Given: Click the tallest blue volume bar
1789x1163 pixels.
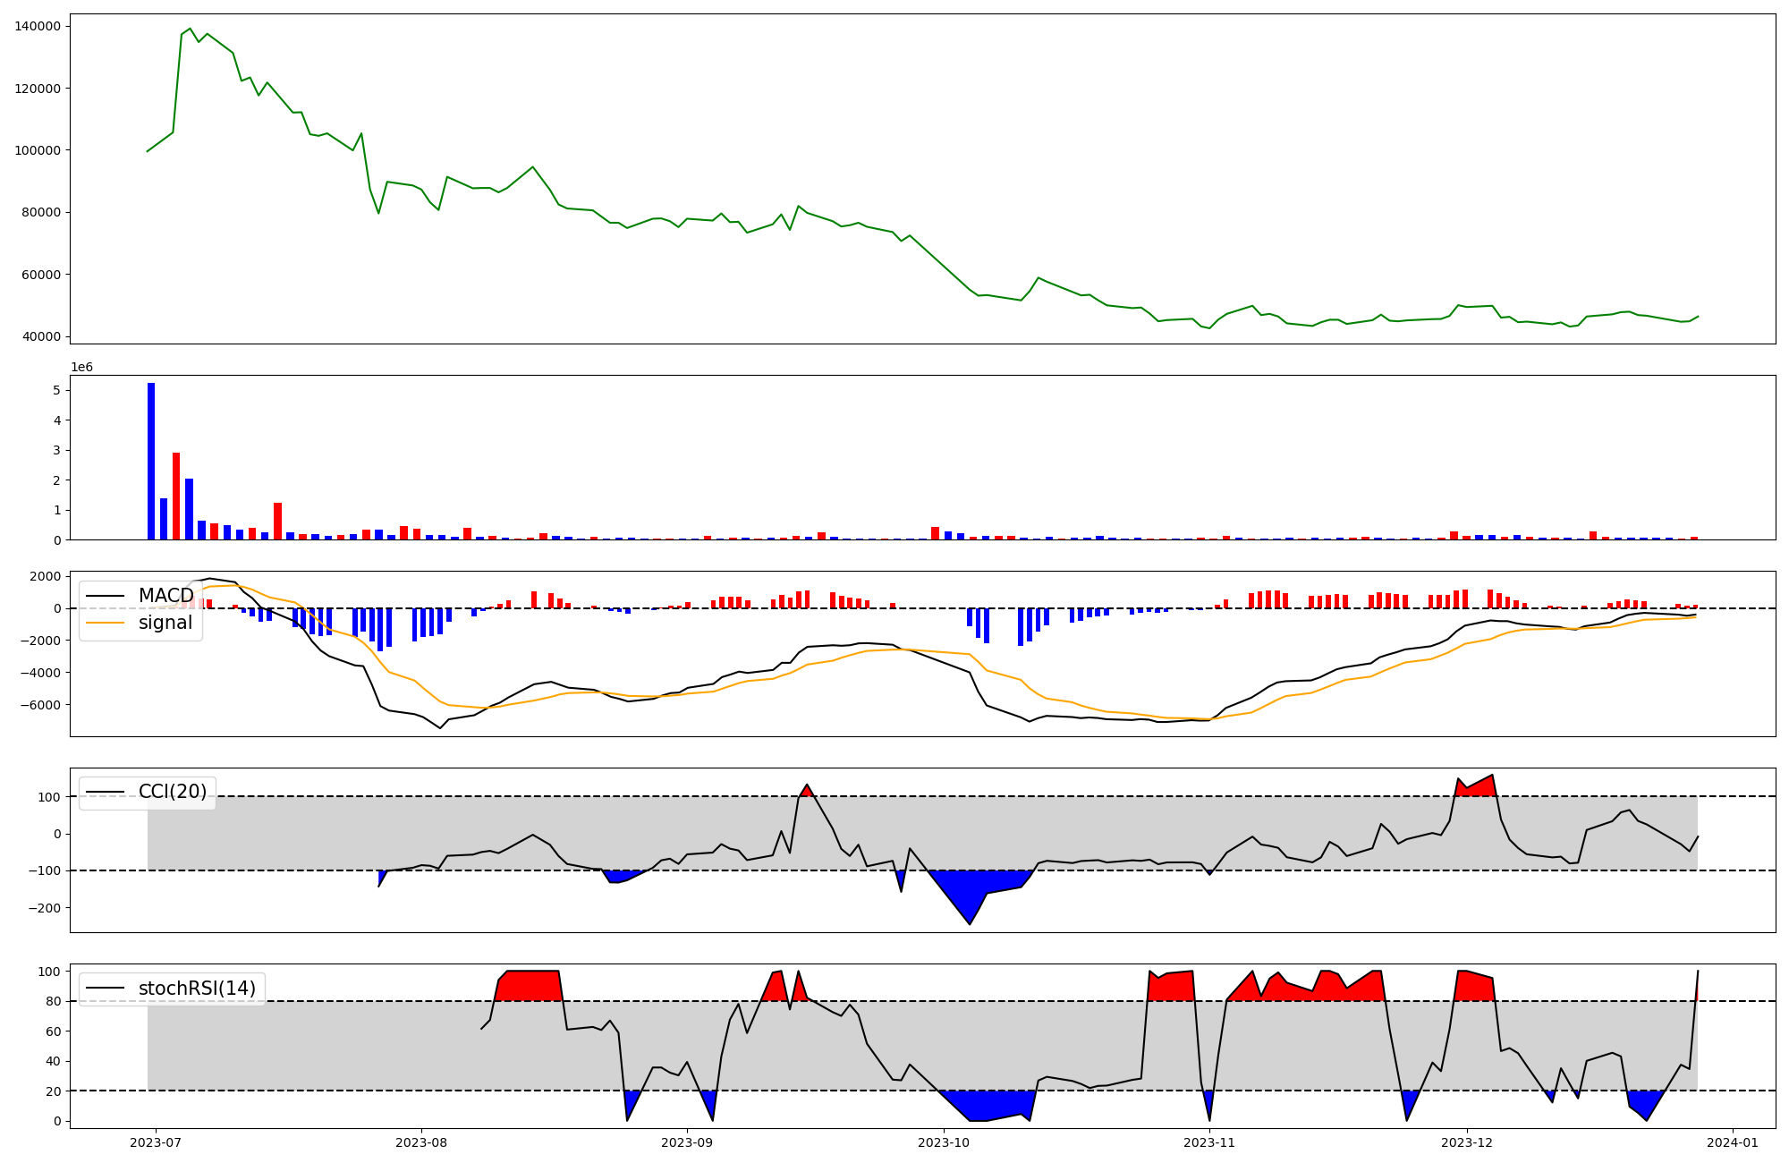Looking at the screenshot, I should (x=151, y=461).
